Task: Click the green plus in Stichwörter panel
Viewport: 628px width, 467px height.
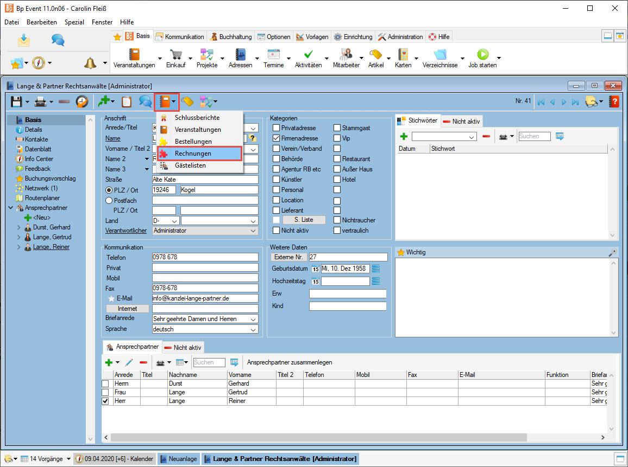Action: 404,136
